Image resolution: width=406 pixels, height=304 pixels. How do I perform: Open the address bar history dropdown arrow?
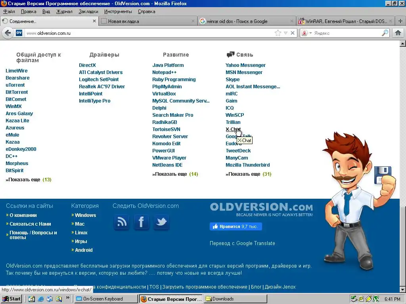(x=285, y=33)
